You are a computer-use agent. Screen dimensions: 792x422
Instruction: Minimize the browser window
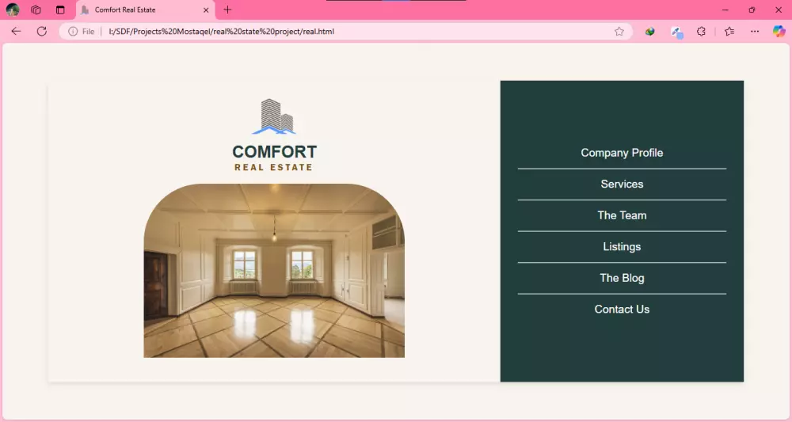pos(725,10)
